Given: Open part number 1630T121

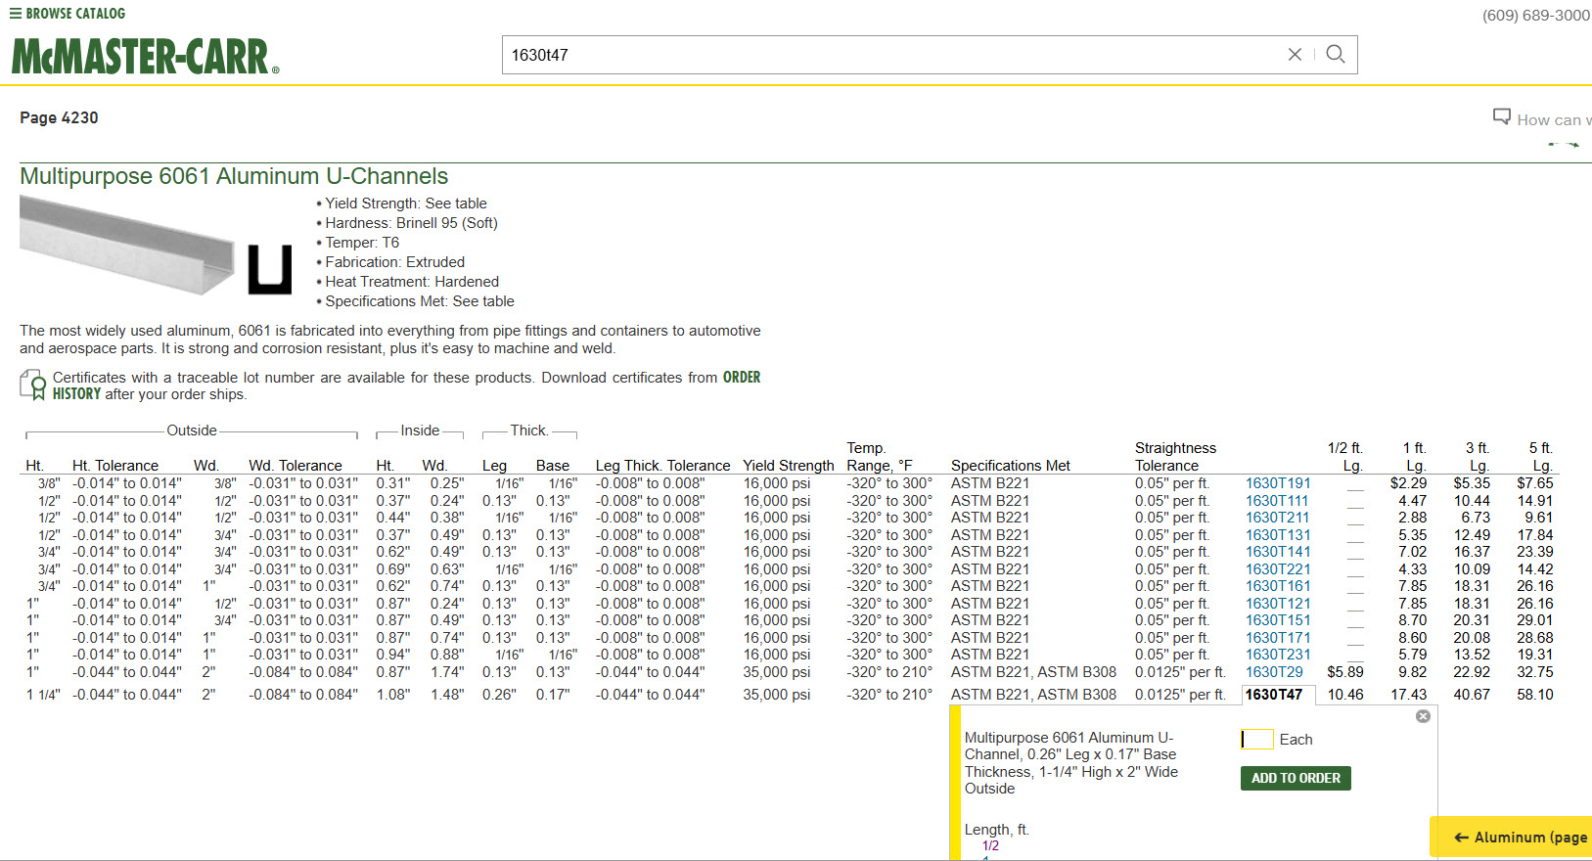Looking at the screenshot, I should pos(1277,604).
